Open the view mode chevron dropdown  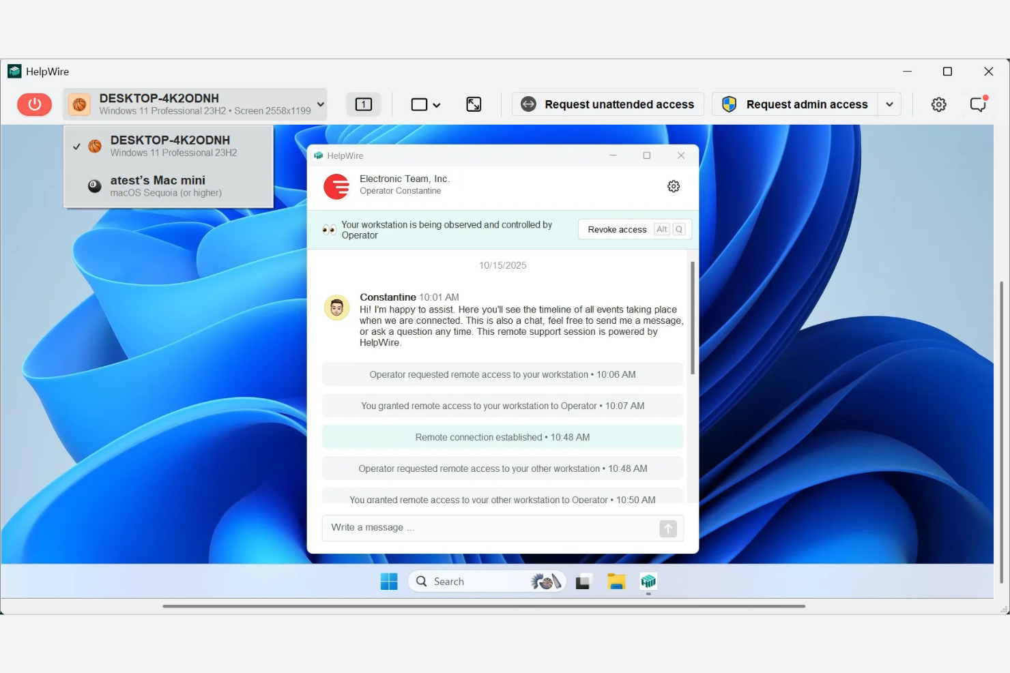point(435,104)
